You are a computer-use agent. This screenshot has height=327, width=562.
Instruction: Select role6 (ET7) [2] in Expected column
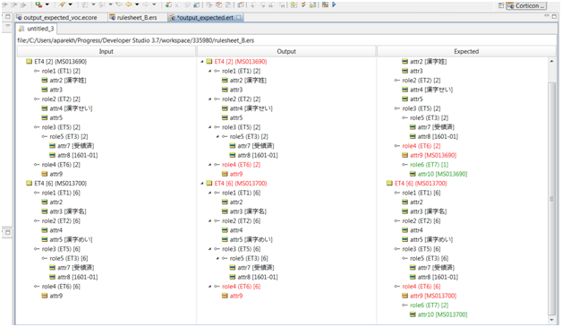click(x=429, y=305)
